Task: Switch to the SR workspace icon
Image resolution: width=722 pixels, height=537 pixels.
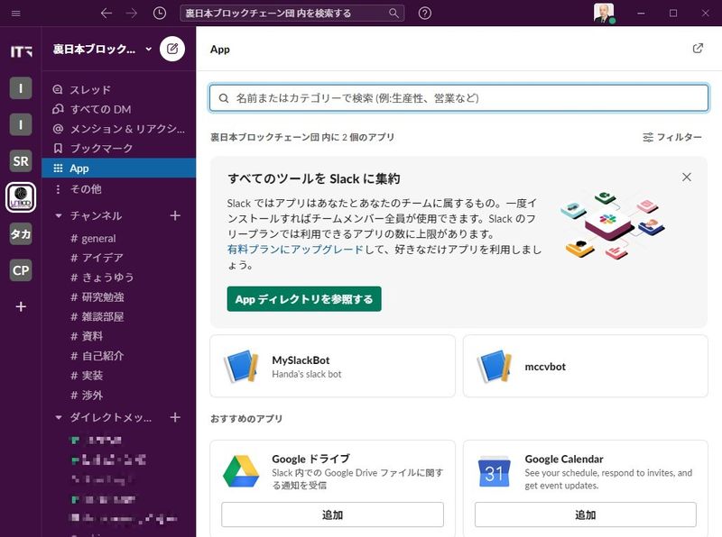Action: pyautogui.click(x=21, y=160)
